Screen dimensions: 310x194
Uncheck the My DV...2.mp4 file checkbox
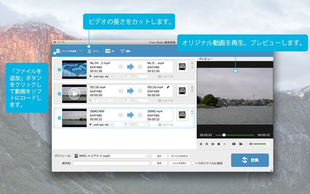(59, 70)
